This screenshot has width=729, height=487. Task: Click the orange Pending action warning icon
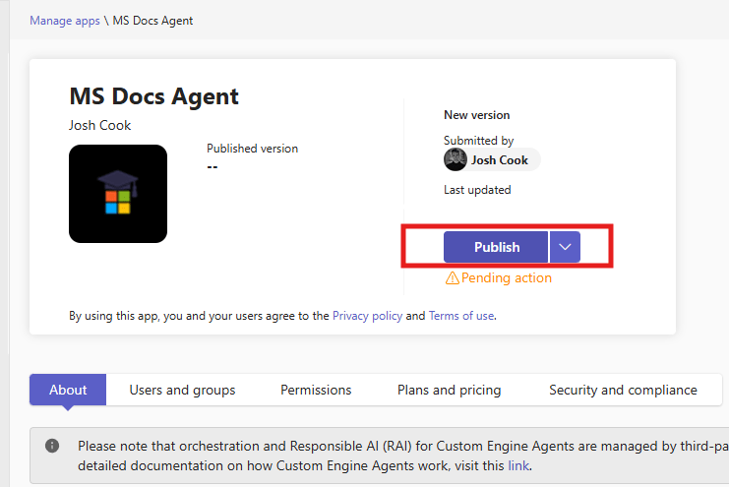452,278
